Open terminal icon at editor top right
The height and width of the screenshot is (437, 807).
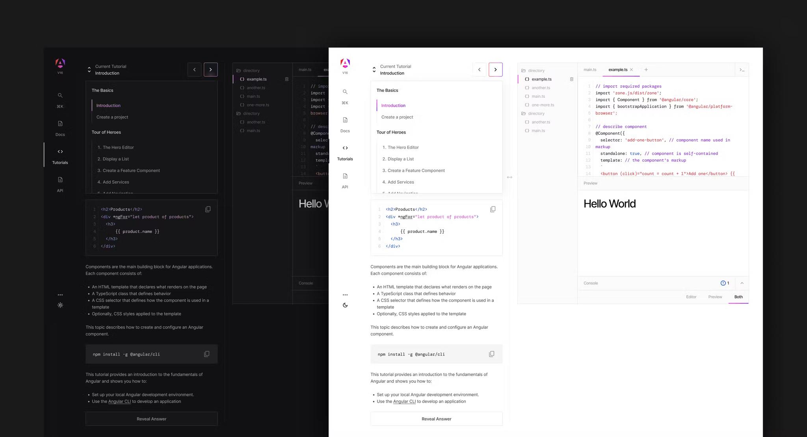point(742,70)
